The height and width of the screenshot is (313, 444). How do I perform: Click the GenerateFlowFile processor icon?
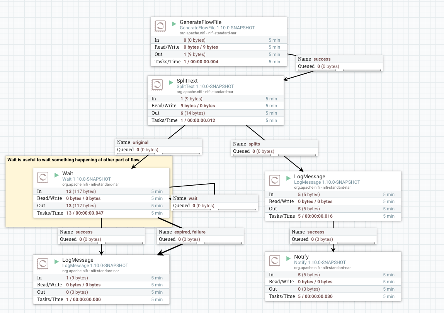[161, 26]
